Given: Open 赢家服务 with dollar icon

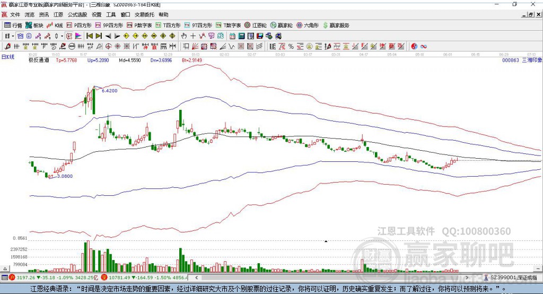Looking at the screenshot, I should coord(336,25).
